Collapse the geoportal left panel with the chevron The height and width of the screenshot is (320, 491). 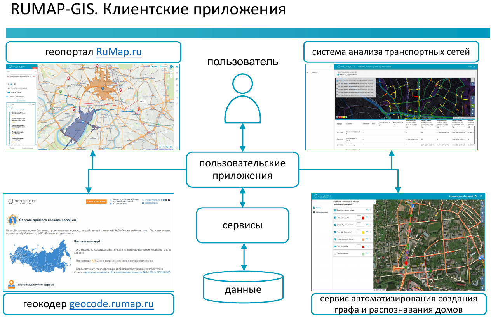pos(38,67)
